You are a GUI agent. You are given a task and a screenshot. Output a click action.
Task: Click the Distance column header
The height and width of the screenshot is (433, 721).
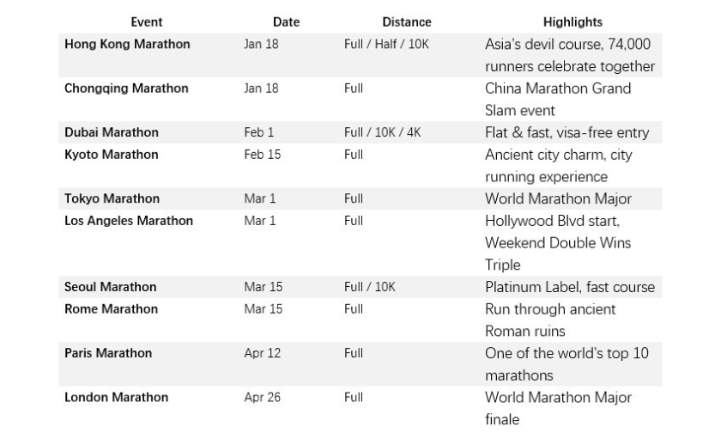[406, 21]
